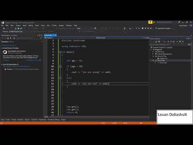The width and height of the screenshot is (193, 145).
Task: Open the Window menu
Action: pyautogui.click(x=69, y=25)
